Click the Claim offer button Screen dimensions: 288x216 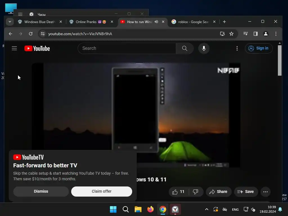tap(102, 191)
